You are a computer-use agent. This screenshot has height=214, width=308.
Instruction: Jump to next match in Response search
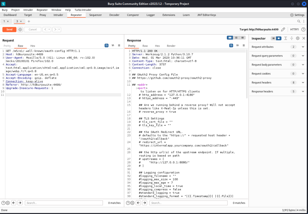point(145,203)
